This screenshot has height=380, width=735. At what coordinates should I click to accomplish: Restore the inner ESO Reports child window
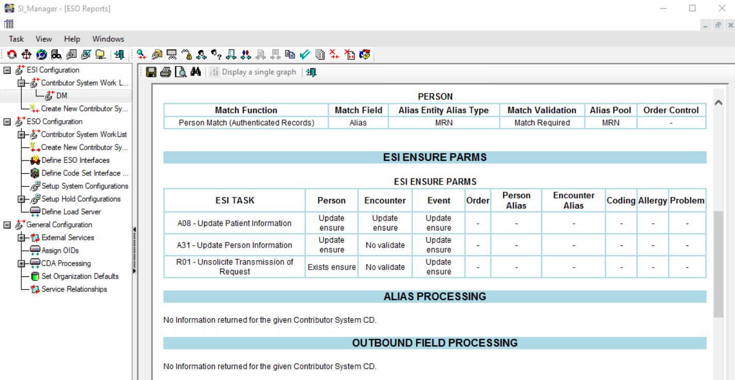(x=717, y=25)
